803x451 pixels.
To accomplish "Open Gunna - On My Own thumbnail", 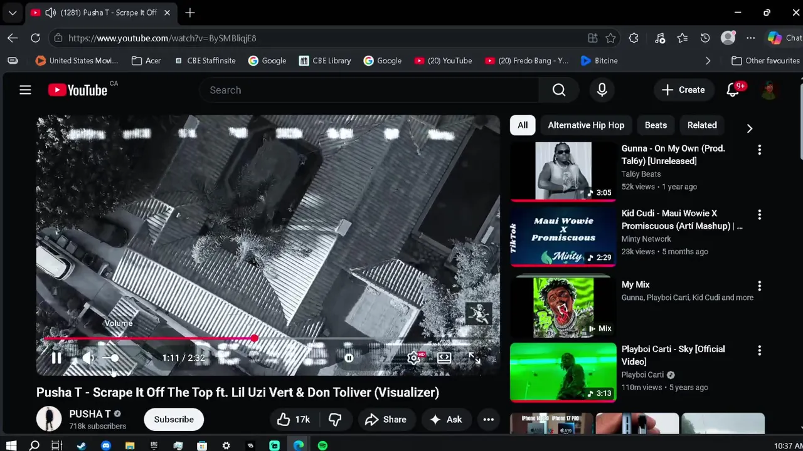I will coord(563,171).
